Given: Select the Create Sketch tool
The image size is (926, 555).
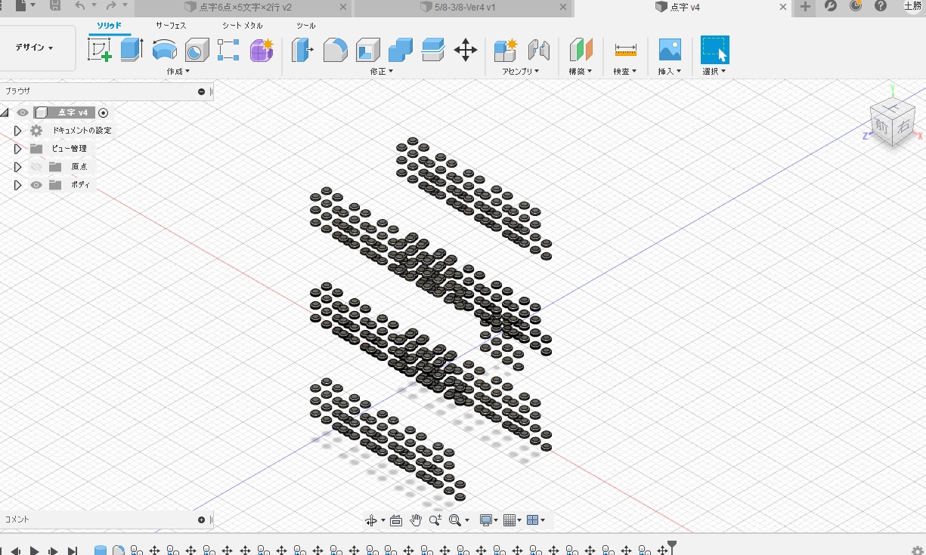Looking at the screenshot, I should click(100, 51).
